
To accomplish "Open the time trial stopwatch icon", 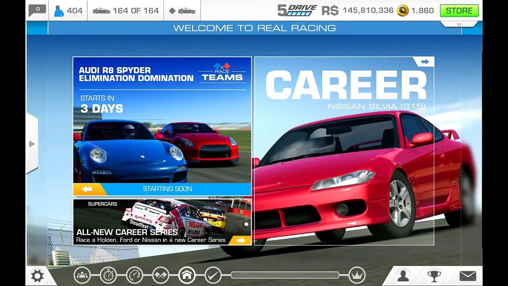I will (x=108, y=275).
